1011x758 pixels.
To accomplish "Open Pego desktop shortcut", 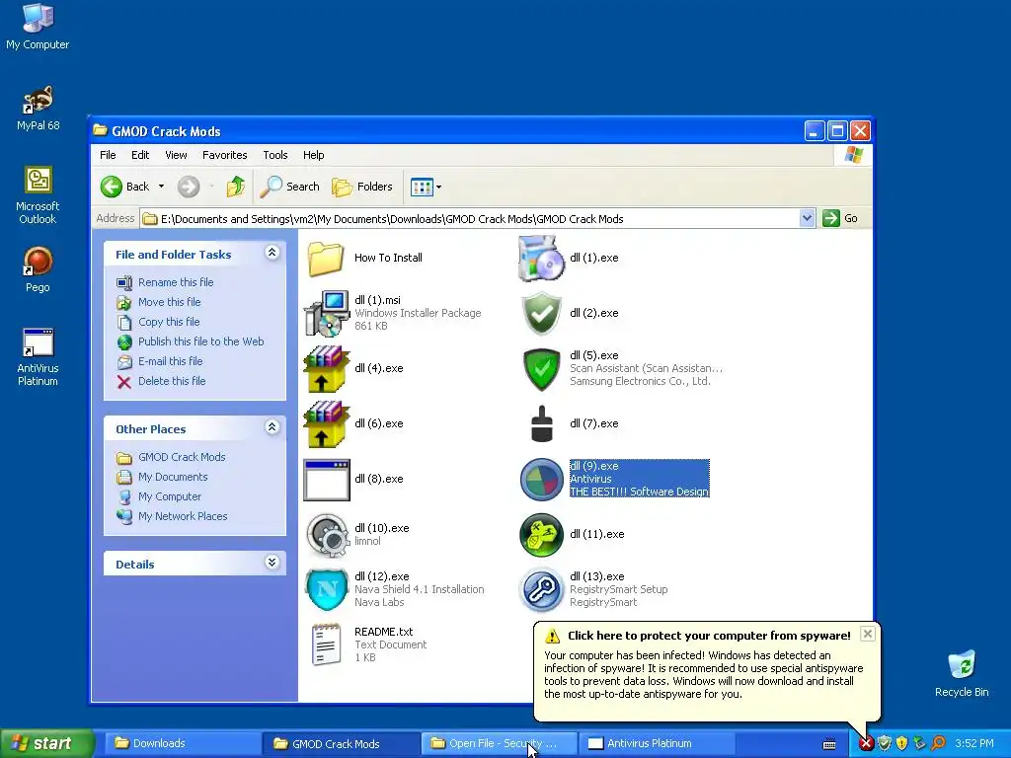I will (x=38, y=269).
